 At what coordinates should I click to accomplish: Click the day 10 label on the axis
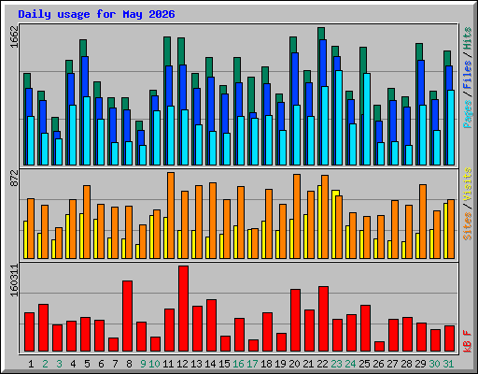click(154, 364)
